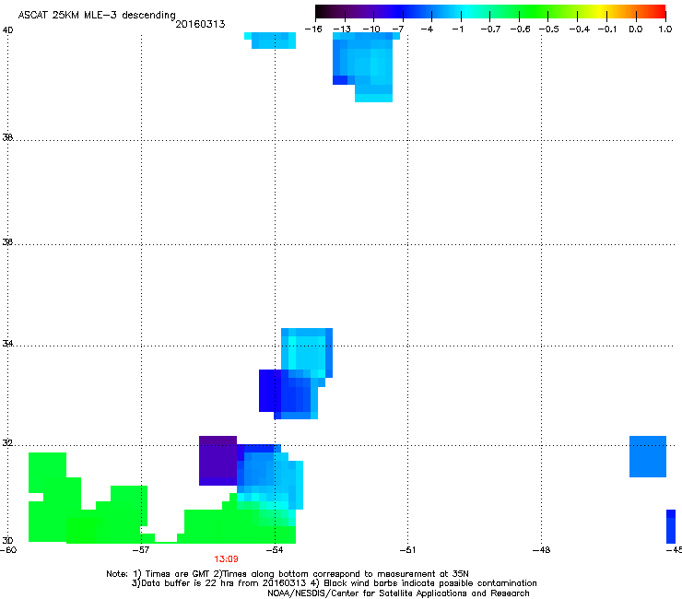Click the red 13:09 time stamp
Image resolution: width=682 pixels, height=599 pixels.
(226, 559)
